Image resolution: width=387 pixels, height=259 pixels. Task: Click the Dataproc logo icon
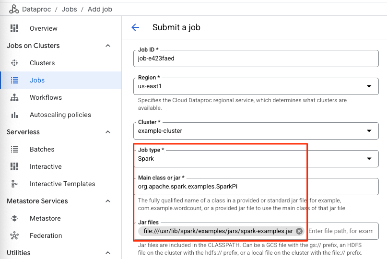coord(14,9)
